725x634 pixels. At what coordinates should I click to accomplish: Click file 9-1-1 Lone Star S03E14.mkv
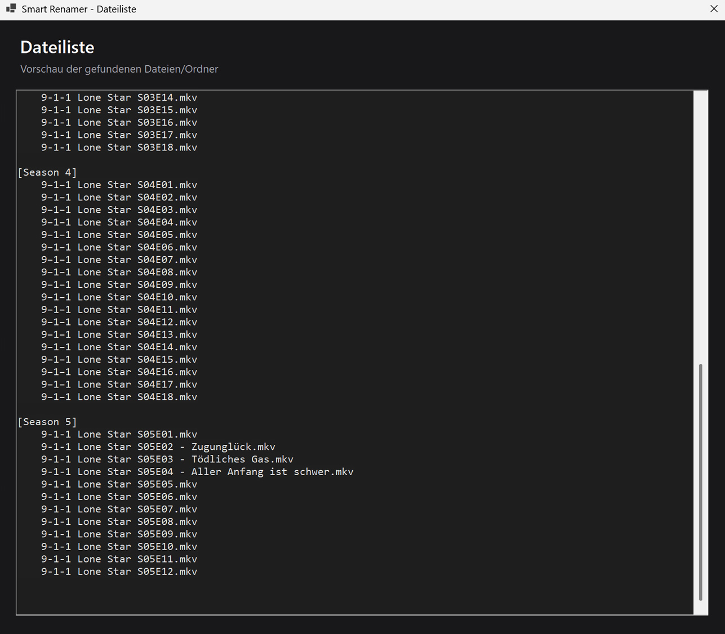pos(119,97)
